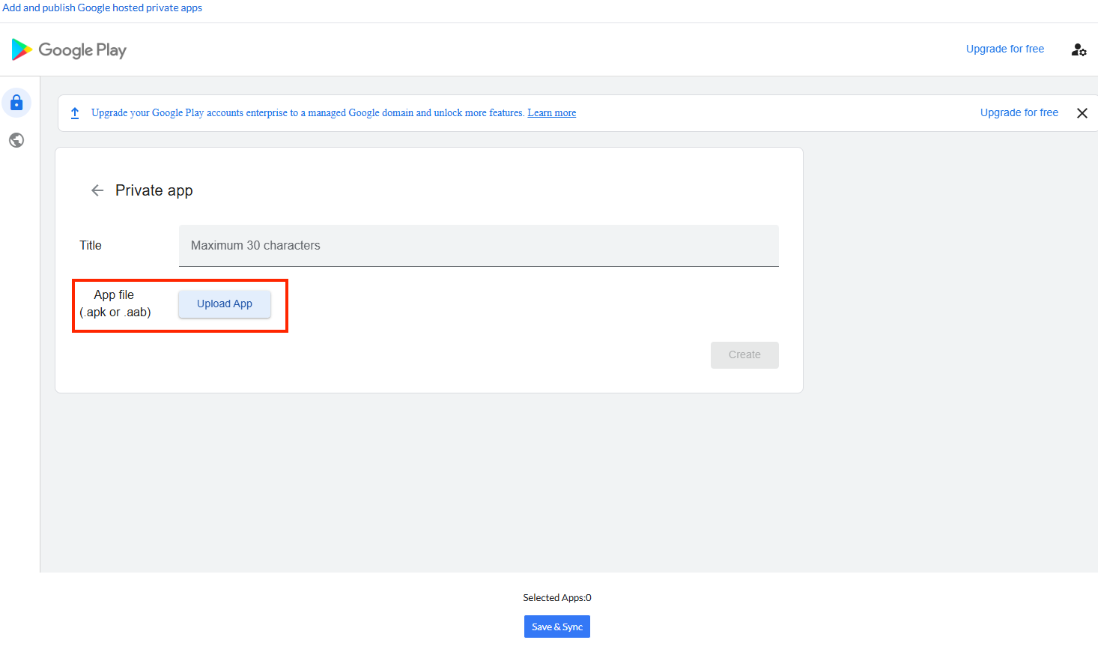Go back using the Private app arrow
Viewport: 1098px width, 646px height.
pyautogui.click(x=97, y=190)
